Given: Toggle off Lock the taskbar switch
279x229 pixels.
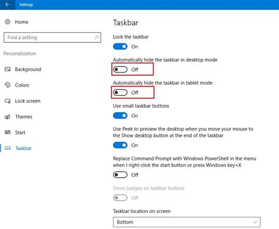Looking at the screenshot, I should 120,47.
